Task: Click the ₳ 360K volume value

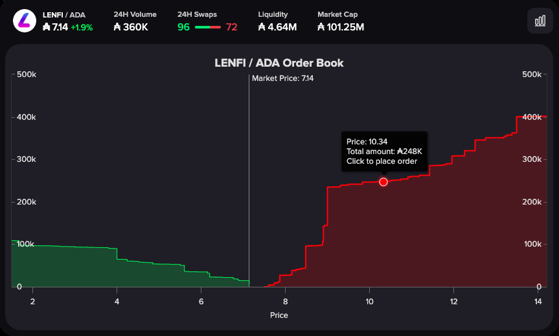Action: [131, 27]
